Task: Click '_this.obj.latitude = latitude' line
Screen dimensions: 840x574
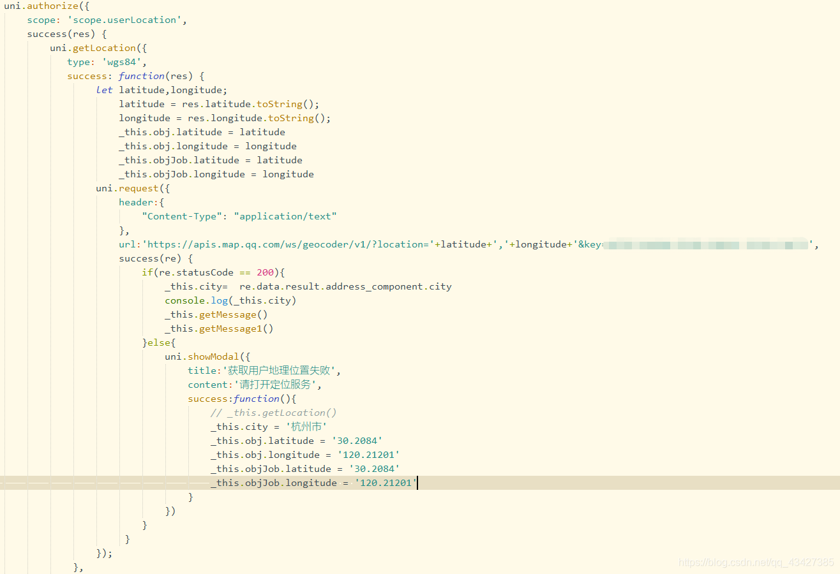Action: pyautogui.click(x=202, y=132)
